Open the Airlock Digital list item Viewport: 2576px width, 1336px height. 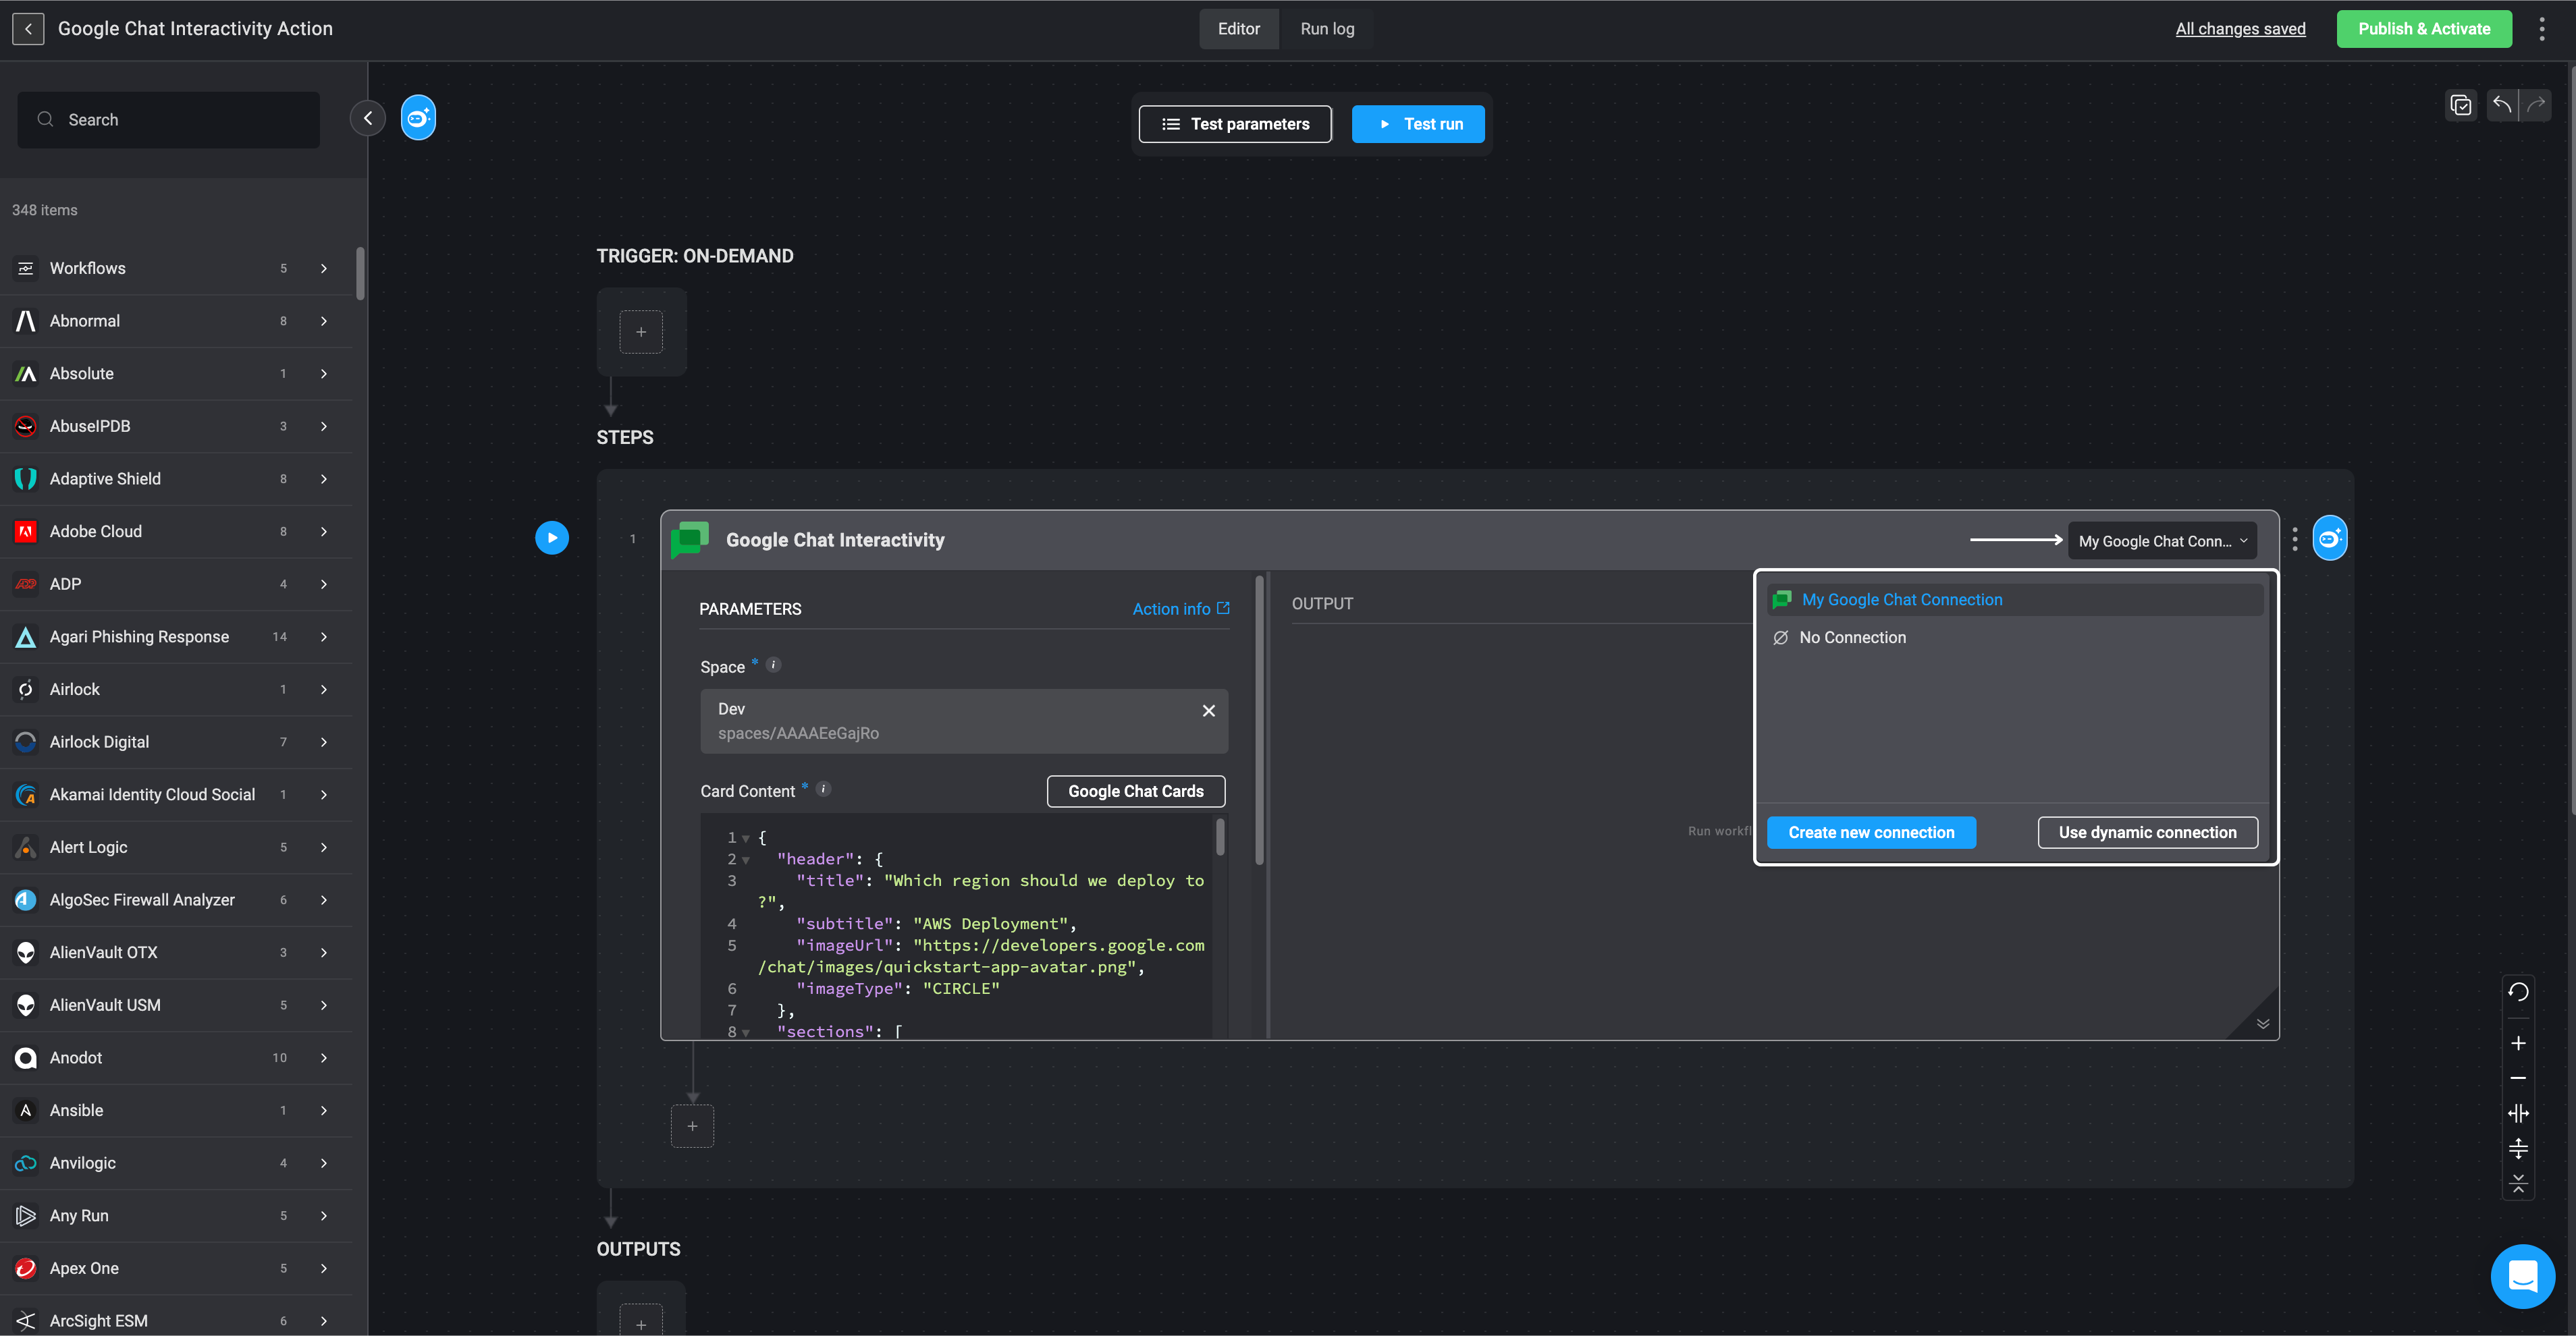[176, 742]
